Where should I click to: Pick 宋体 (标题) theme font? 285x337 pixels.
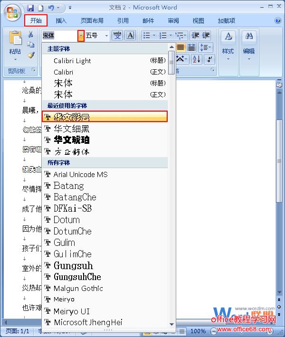[x=105, y=83]
